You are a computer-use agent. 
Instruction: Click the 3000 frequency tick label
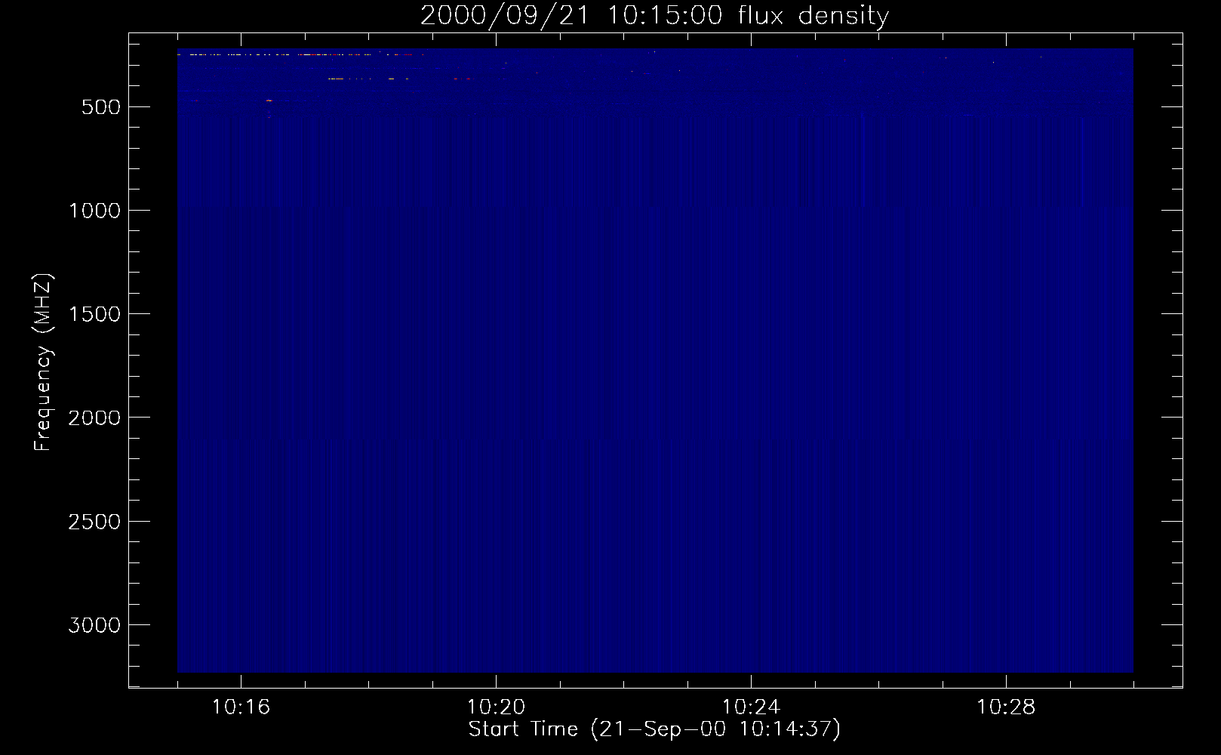pyautogui.click(x=94, y=625)
